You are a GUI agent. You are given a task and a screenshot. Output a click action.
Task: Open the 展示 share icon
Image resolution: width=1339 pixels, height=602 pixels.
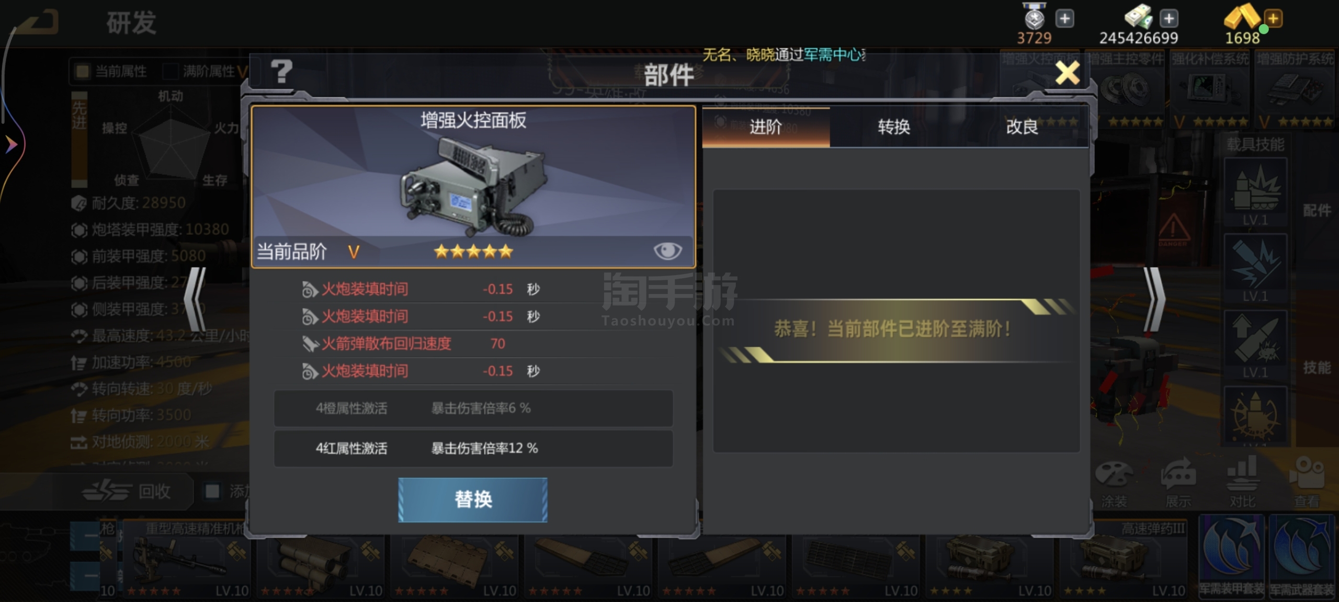click(1178, 484)
